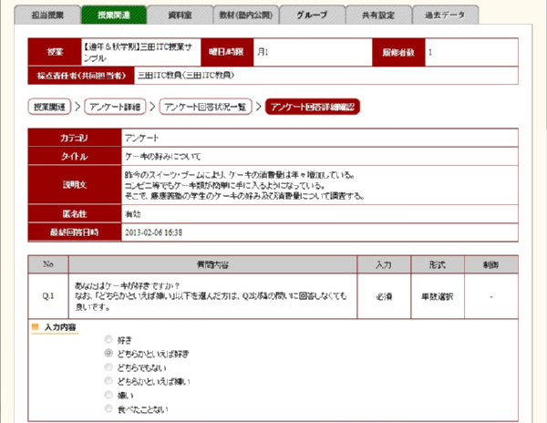Open the 共有設定 tab
Image resolution: width=547 pixels, height=423 pixels.
click(378, 15)
